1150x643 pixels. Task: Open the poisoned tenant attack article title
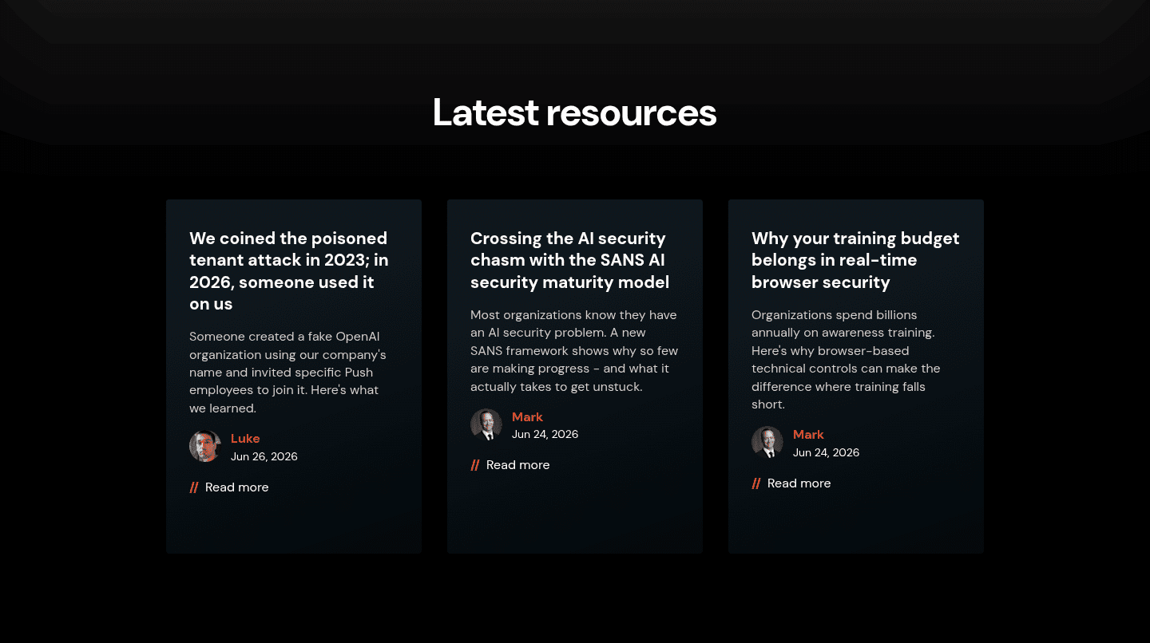click(x=288, y=271)
